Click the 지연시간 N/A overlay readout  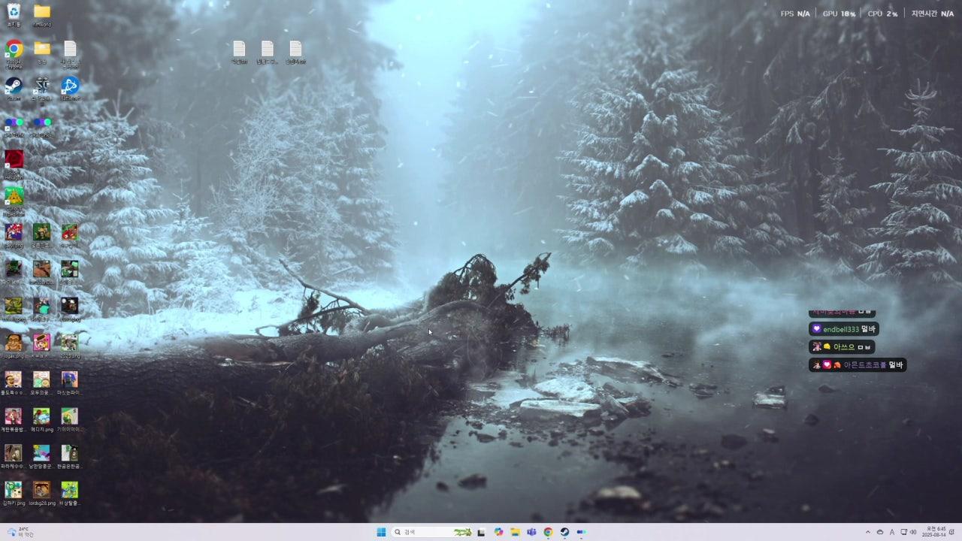(933, 14)
